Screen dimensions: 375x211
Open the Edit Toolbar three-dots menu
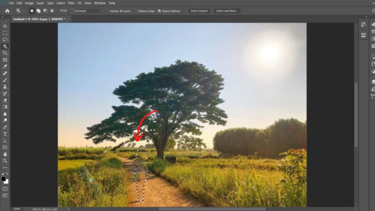point(5,168)
